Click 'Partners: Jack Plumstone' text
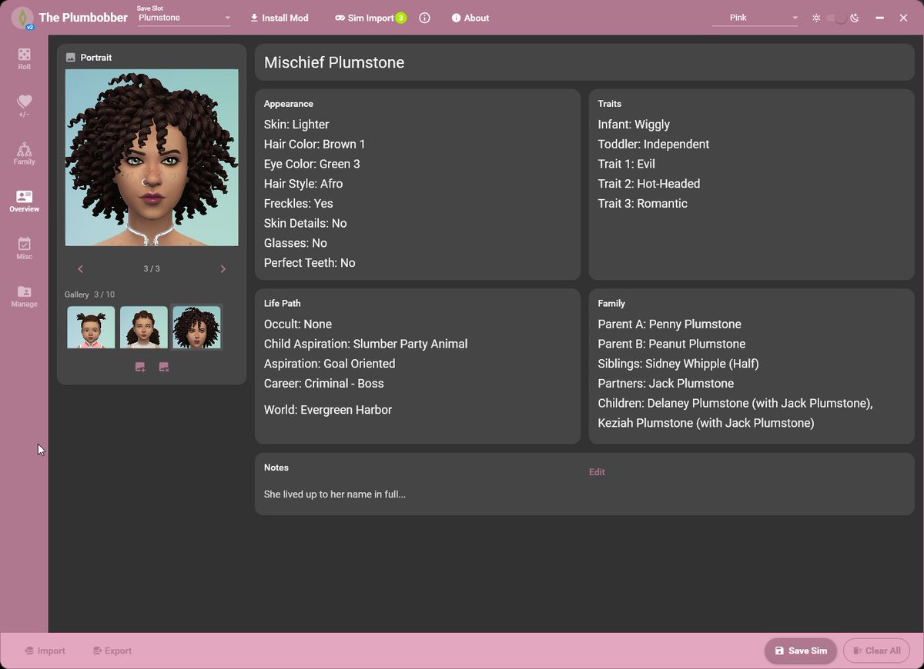Screen dimensions: 924x669 click(x=666, y=384)
